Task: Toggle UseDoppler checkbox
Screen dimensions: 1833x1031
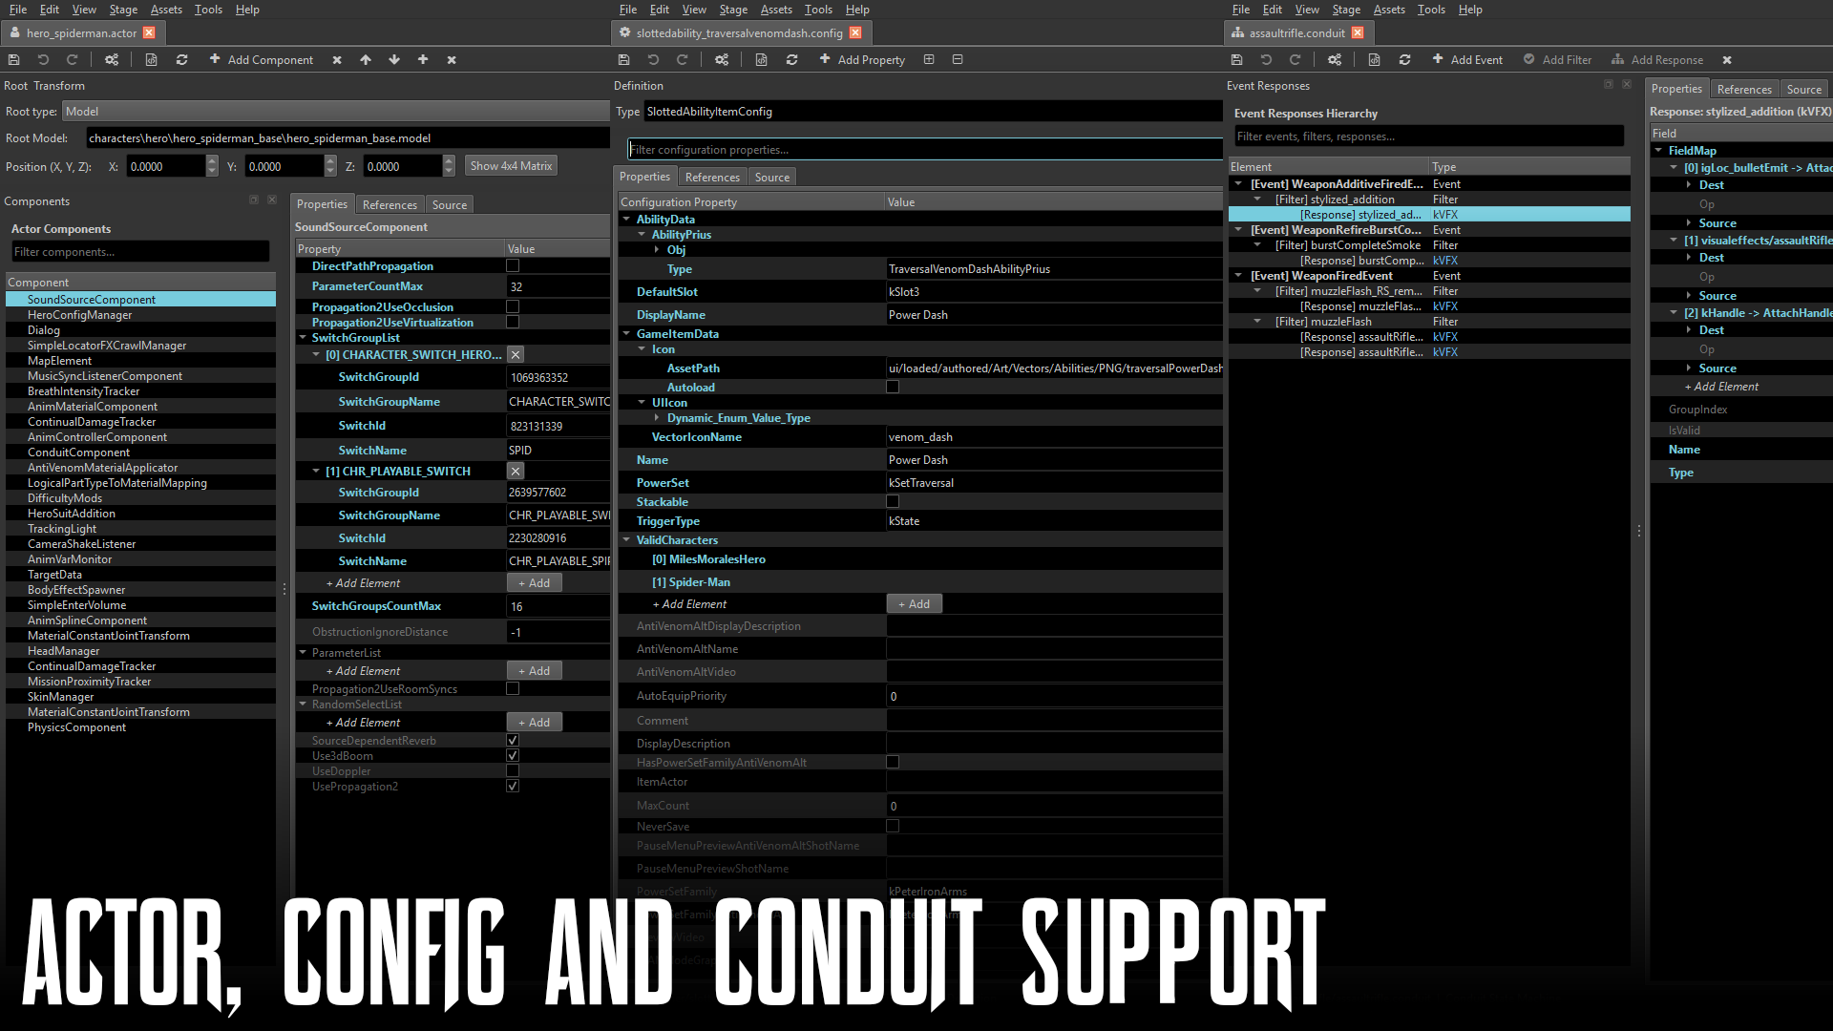Action: (x=513, y=771)
